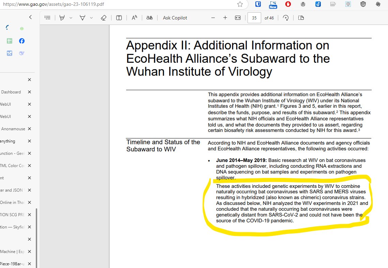Screen dimensions: 388x268
Task: Switch to the 'Online in Thai' tab
Action: point(12,203)
